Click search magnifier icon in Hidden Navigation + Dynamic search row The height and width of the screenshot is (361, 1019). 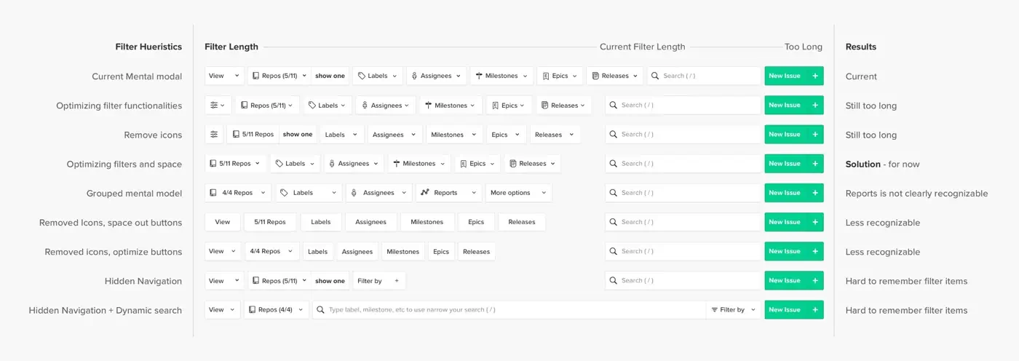click(x=320, y=309)
